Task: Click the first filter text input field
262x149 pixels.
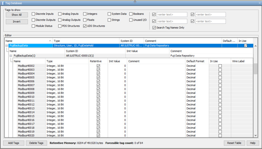Action: tap(171, 15)
